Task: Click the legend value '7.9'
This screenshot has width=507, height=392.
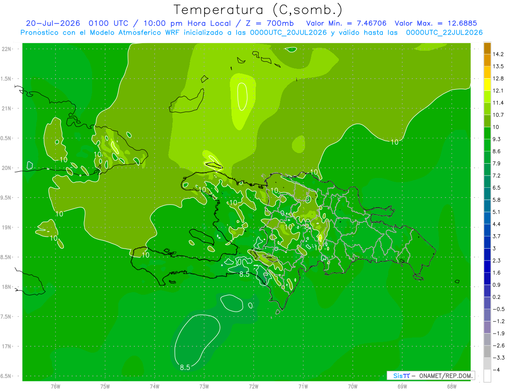Action: [497, 164]
